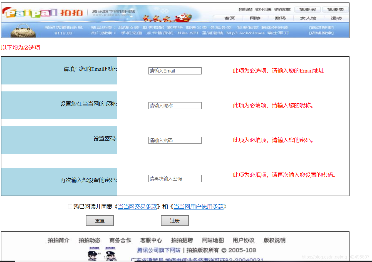
Task: Click inside the 请输入Email field
Action: coord(175,71)
